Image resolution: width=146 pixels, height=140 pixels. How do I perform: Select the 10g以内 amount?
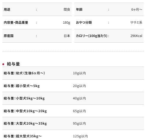pyautogui.click(x=79, y=73)
